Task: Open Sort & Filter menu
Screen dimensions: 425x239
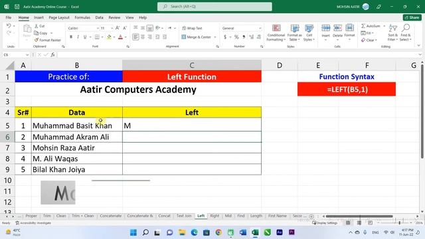Action: click(392, 33)
